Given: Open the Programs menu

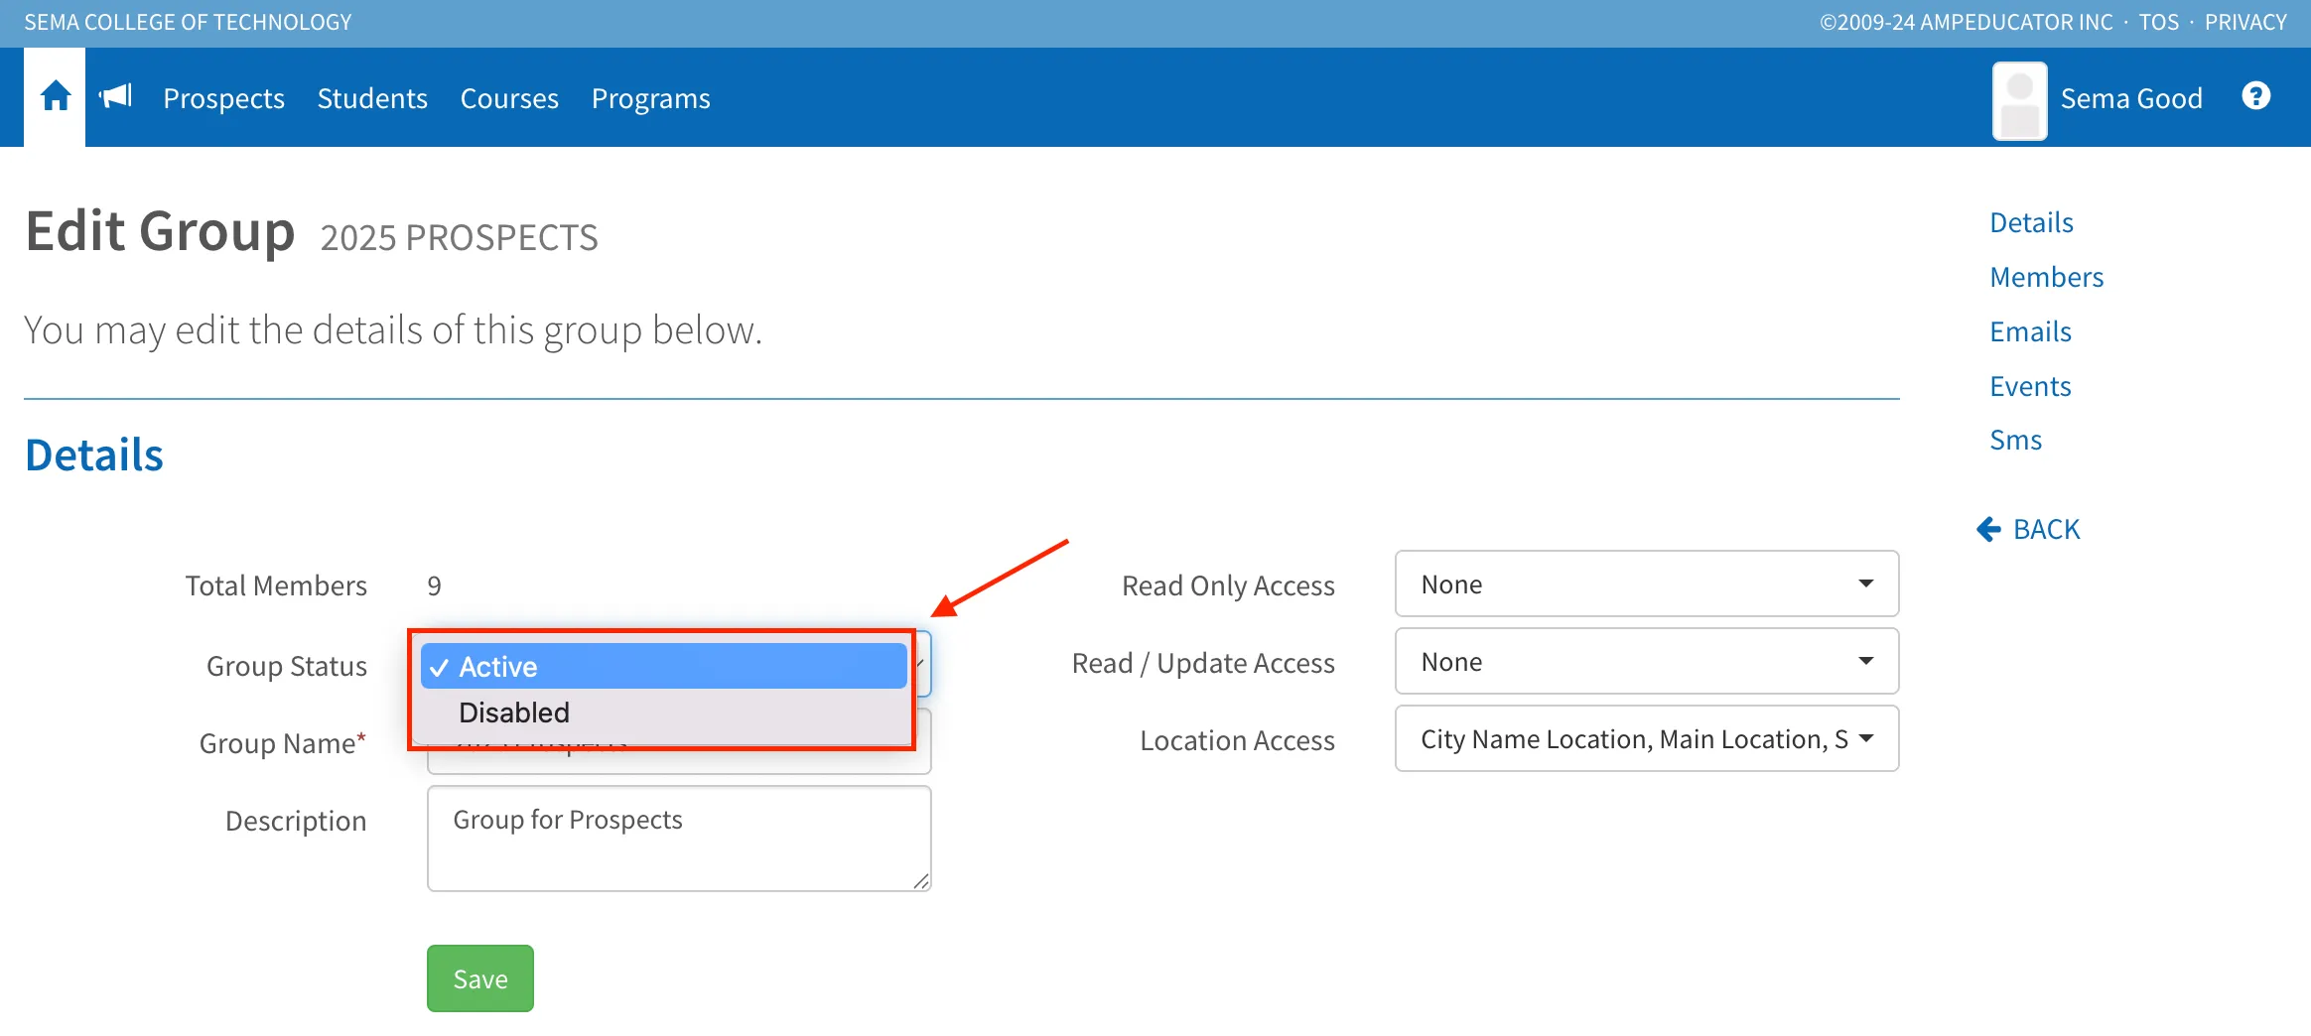Looking at the screenshot, I should [x=650, y=98].
